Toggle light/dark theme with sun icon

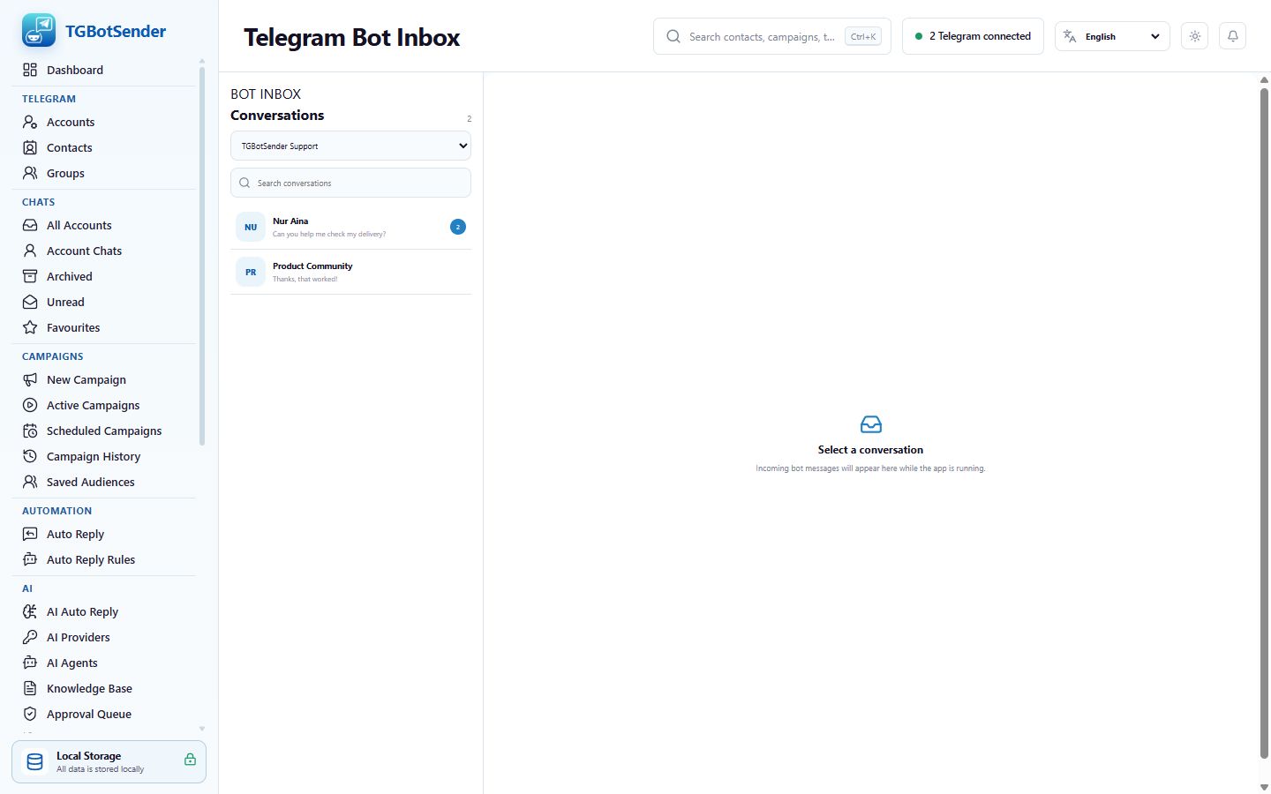1194,36
